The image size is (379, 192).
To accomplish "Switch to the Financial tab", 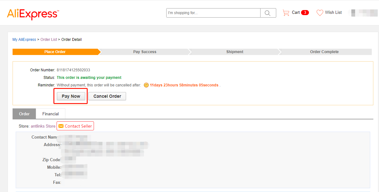I will point(51,114).
